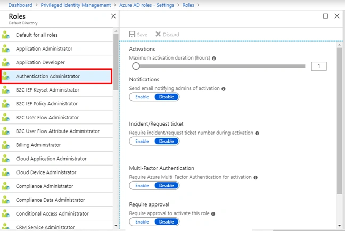
Task: Enable Require approval for this role
Action: 142,222
